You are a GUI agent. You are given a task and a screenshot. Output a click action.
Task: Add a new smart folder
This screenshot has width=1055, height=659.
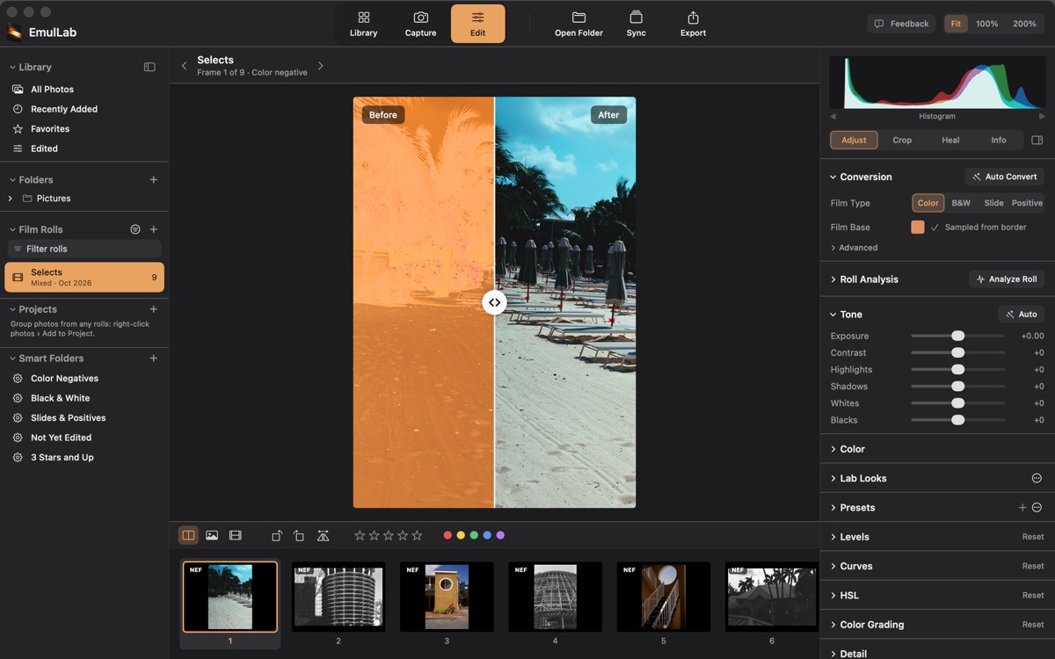coord(153,358)
